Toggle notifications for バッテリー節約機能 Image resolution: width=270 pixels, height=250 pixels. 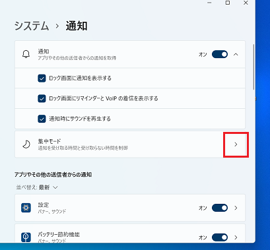coord(220,237)
